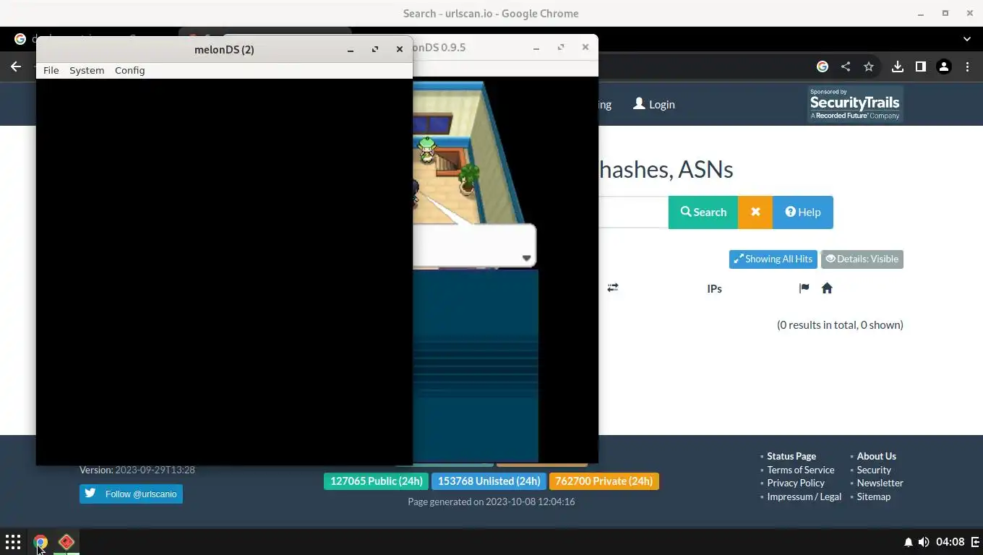Click the teal Search button on urlscan
The width and height of the screenshot is (983, 555).
point(703,212)
